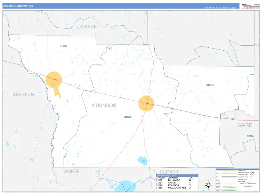Click the Willacoochee orange city marker
This screenshot has width=262, height=196.
[x=54, y=80]
